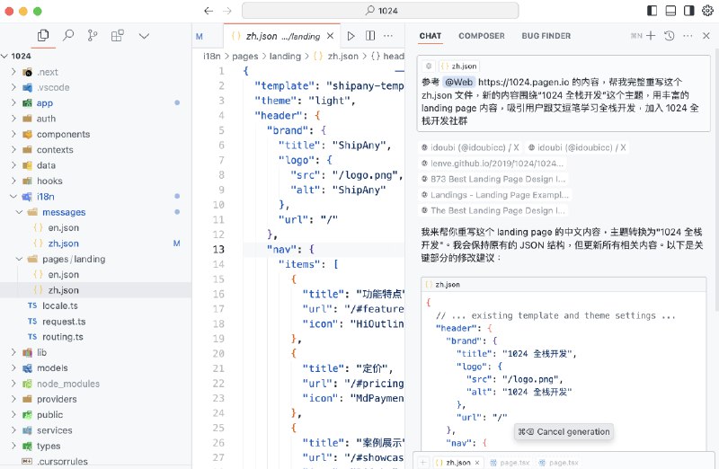Expand the .next folder
The width and height of the screenshot is (719, 469).
(x=13, y=72)
